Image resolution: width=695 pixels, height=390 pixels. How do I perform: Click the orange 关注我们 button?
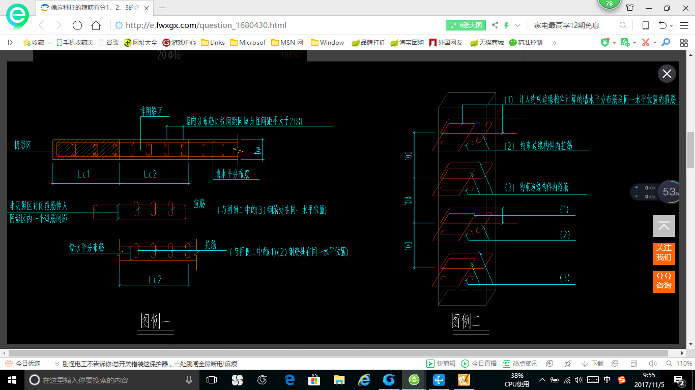(x=664, y=253)
